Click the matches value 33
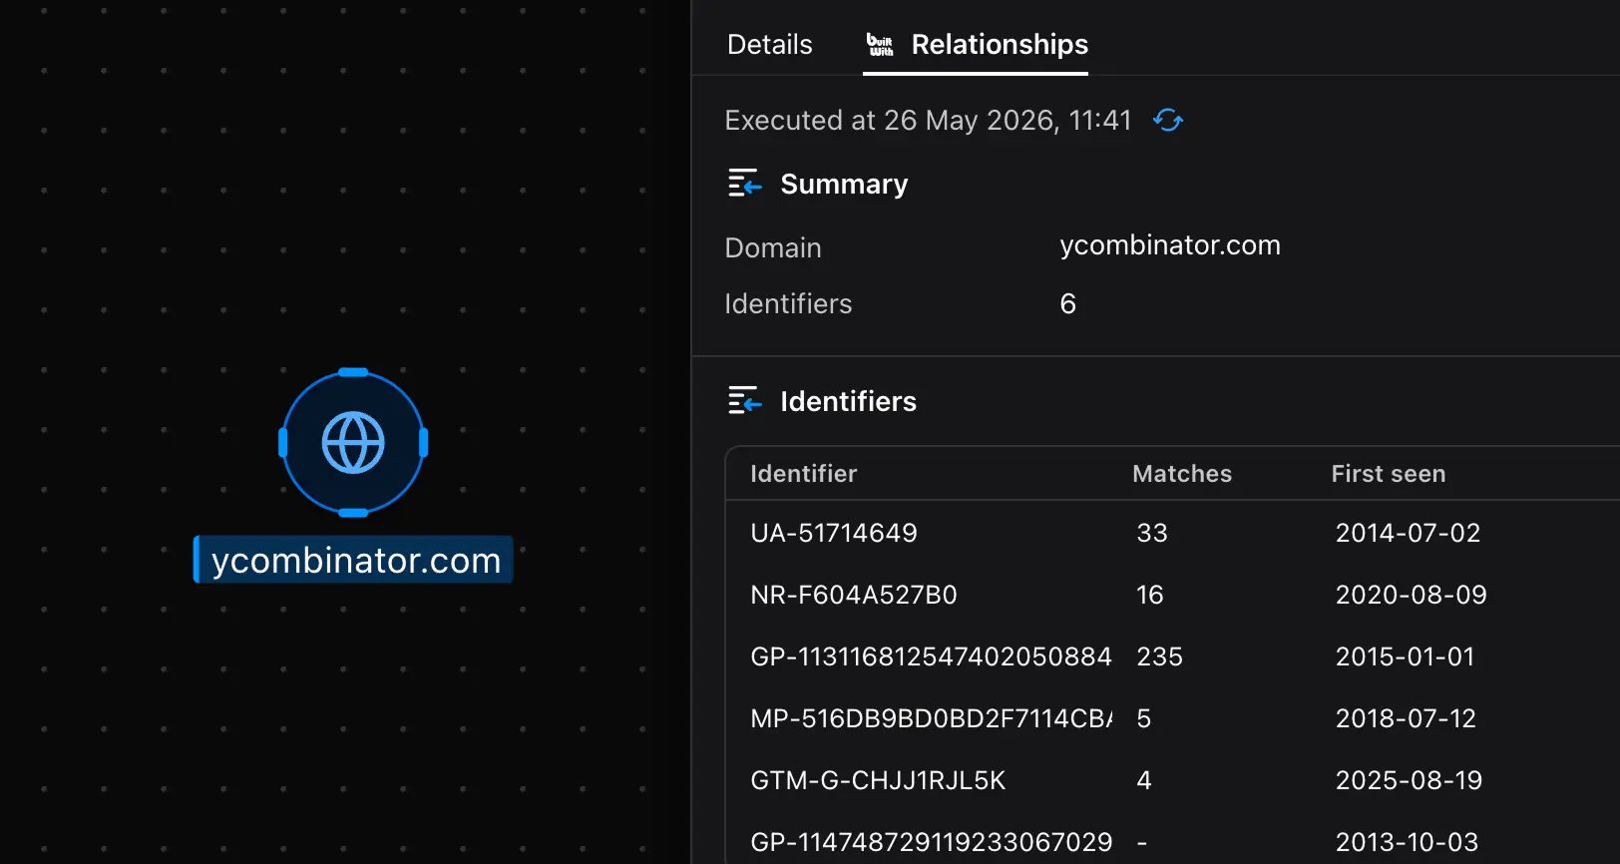 click(1151, 533)
